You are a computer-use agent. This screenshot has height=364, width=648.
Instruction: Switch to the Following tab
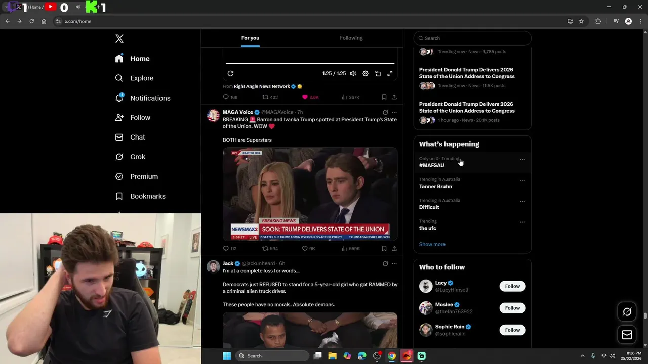point(351,38)
